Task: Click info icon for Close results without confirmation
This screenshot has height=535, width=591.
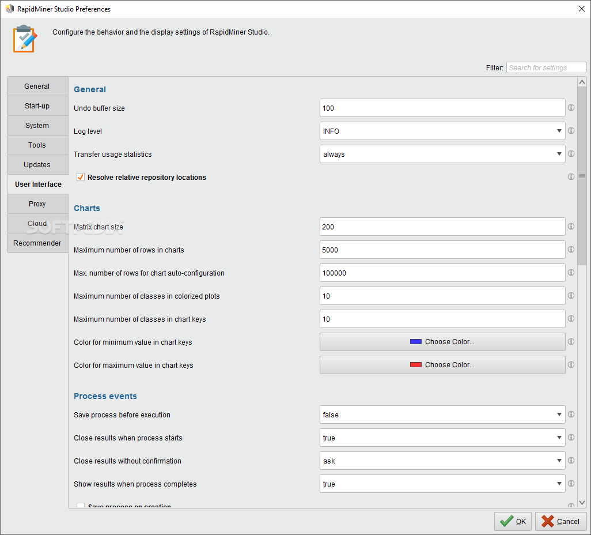Action: tap(571, 460)
